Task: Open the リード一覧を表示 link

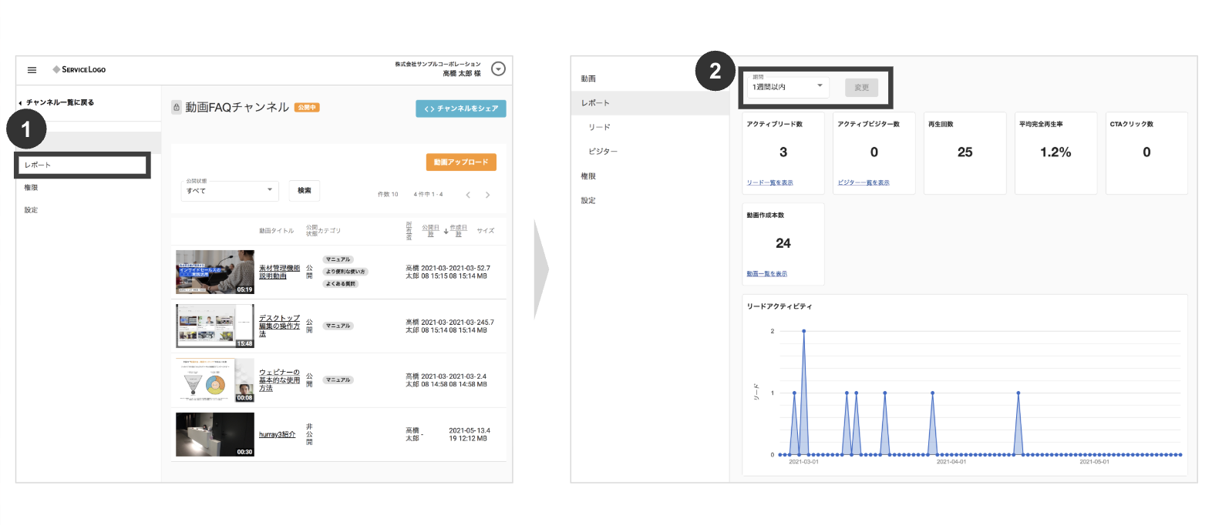Action: click(x=769, y=182)
